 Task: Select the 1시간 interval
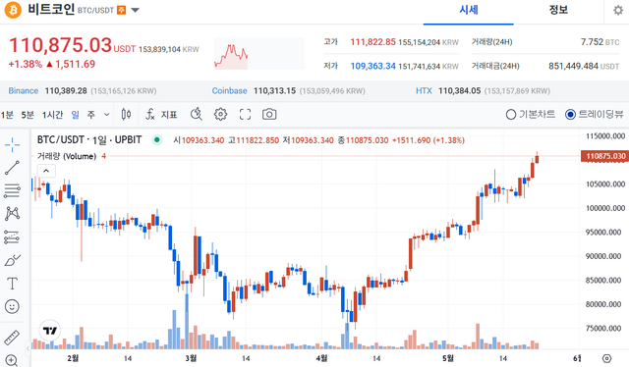pyautogui.click(x=52, y=115)
